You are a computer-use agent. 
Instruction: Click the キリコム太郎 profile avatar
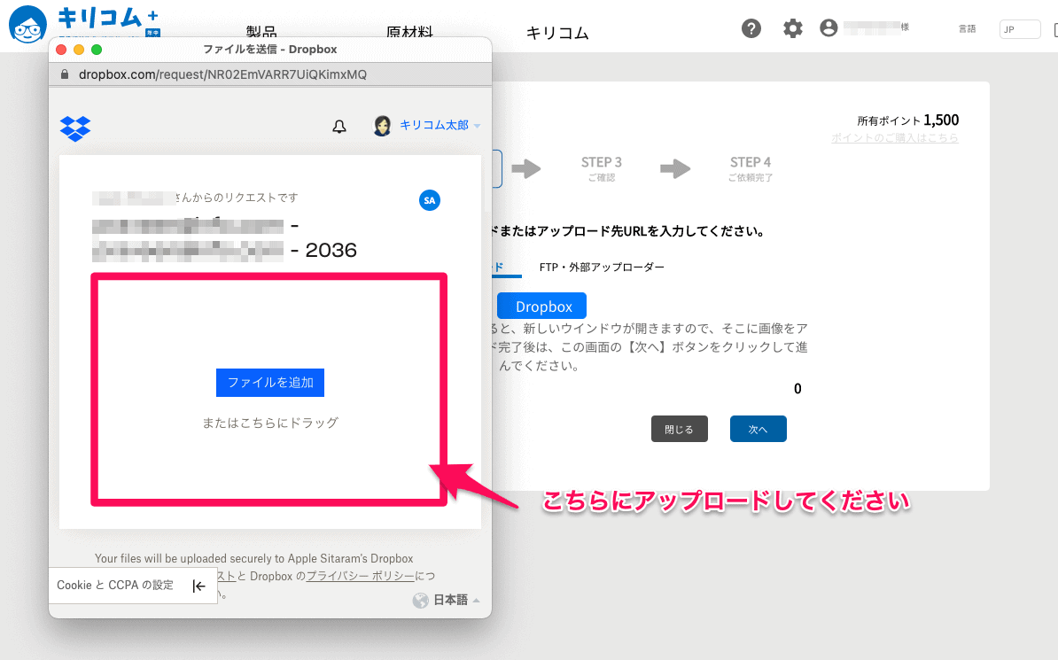(x=382, y=126)
